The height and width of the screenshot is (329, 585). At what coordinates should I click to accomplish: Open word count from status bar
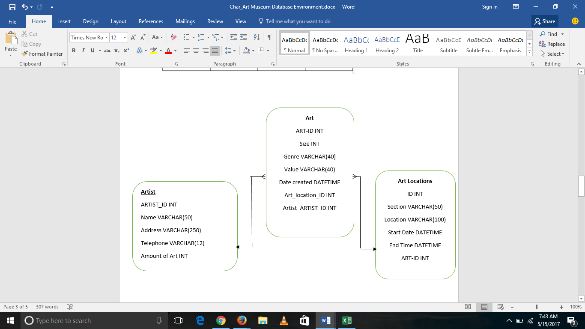47,307
